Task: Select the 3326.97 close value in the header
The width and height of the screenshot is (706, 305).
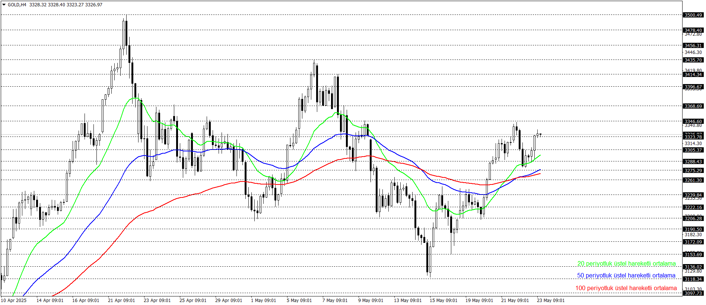Action: pos(93,5)
